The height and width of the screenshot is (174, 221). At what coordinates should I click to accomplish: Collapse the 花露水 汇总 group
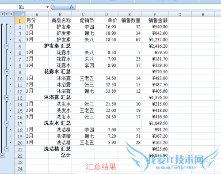(7, 72)
